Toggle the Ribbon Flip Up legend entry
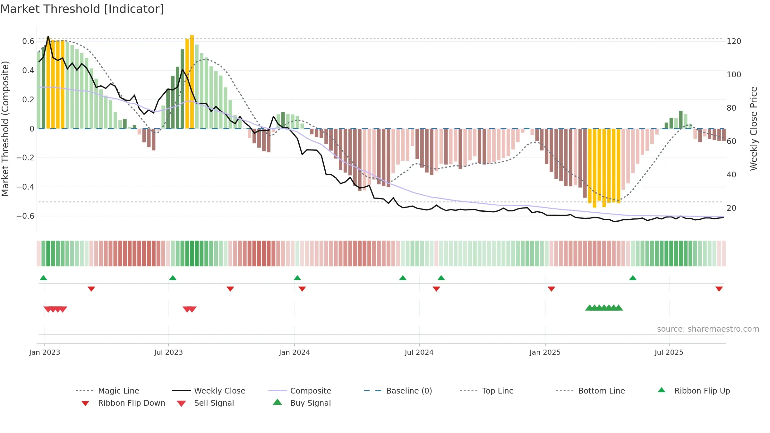Screen dimensions: 770x433 (x=694, y=391)
